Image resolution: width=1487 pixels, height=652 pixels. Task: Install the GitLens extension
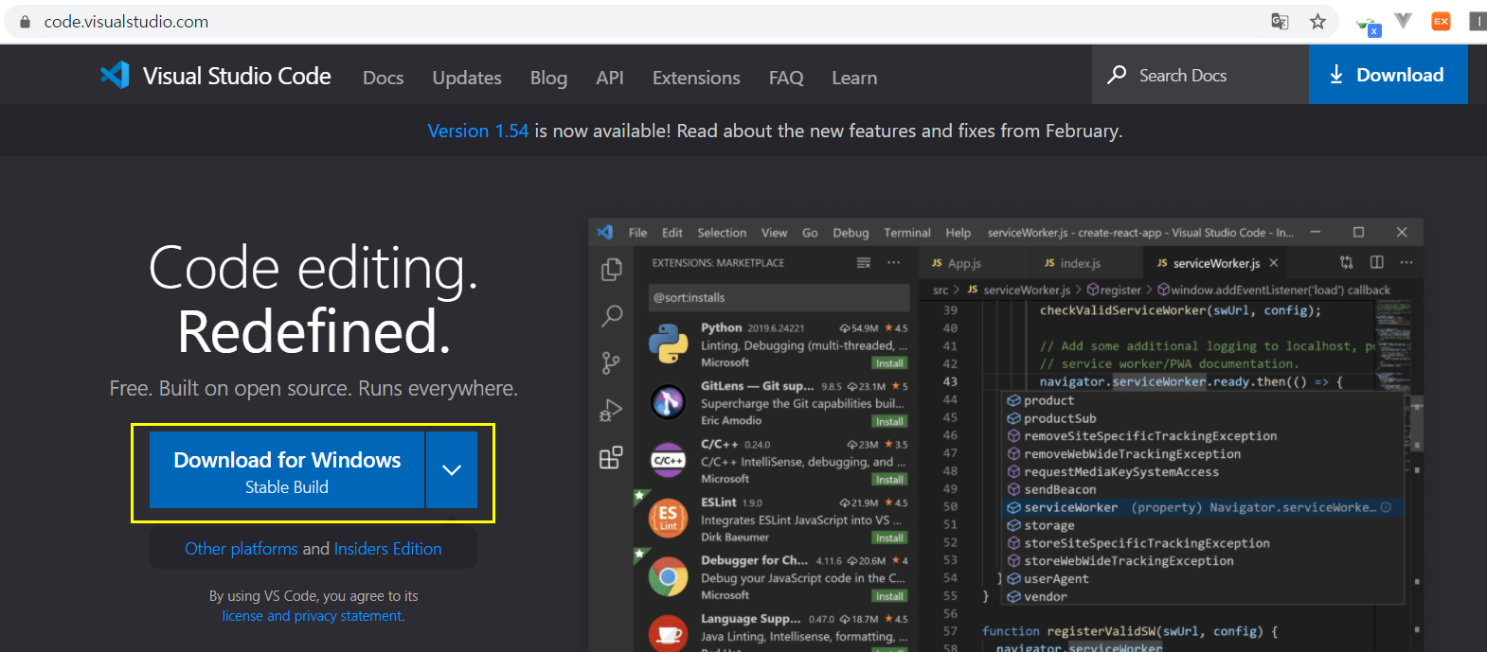[x=889, y=422]
